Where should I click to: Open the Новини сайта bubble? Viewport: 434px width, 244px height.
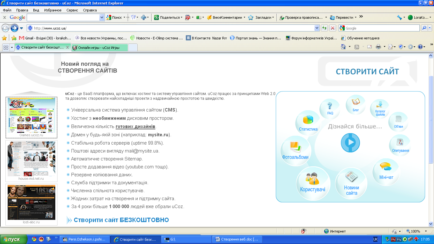pyautogui.click(x=351, y=183)
